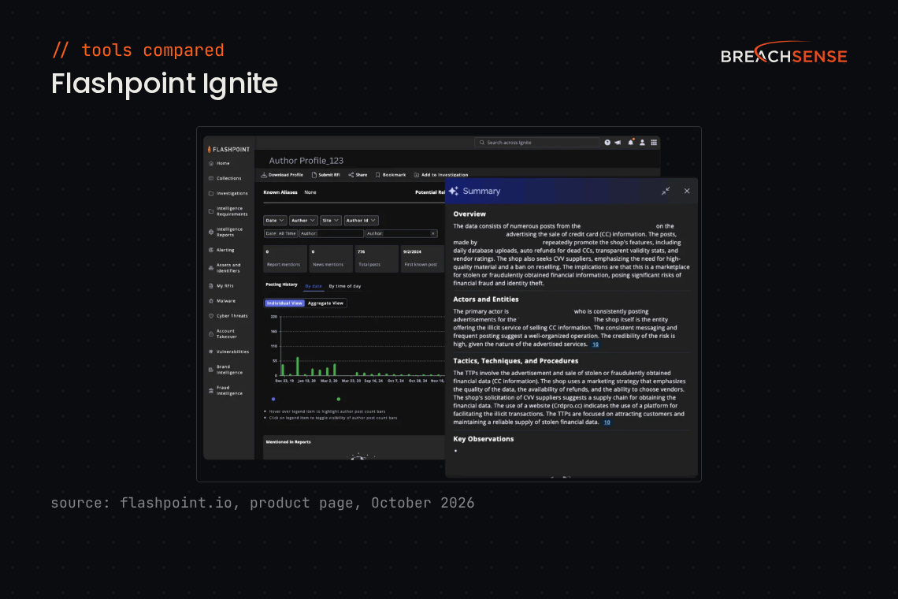This screenshot has width=898, height=599.
Task: Open Collections in the sidebar
Action: click(225, 178)
